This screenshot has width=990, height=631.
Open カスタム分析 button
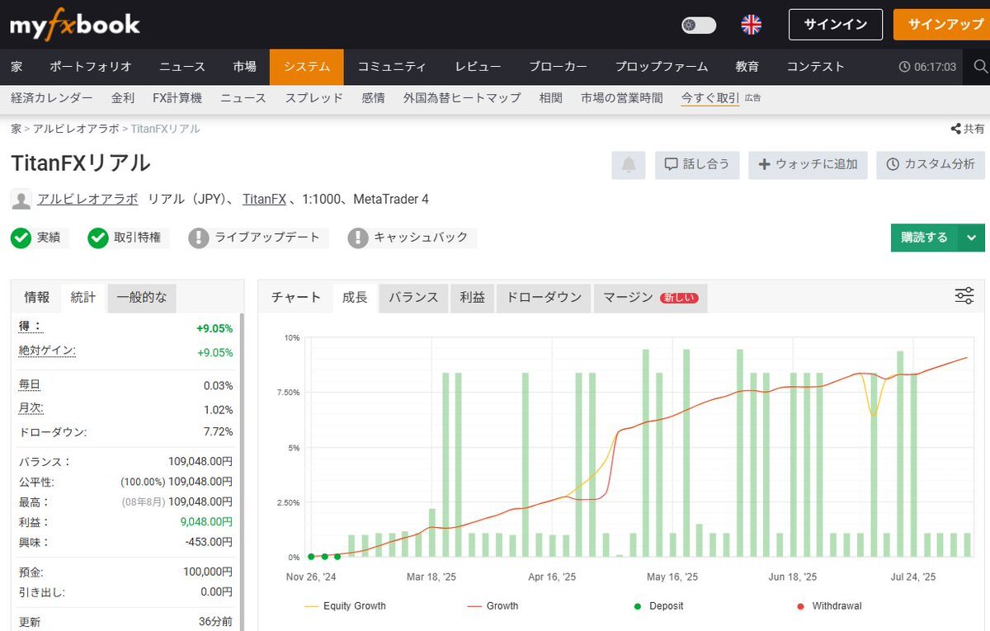pos(931,165)
